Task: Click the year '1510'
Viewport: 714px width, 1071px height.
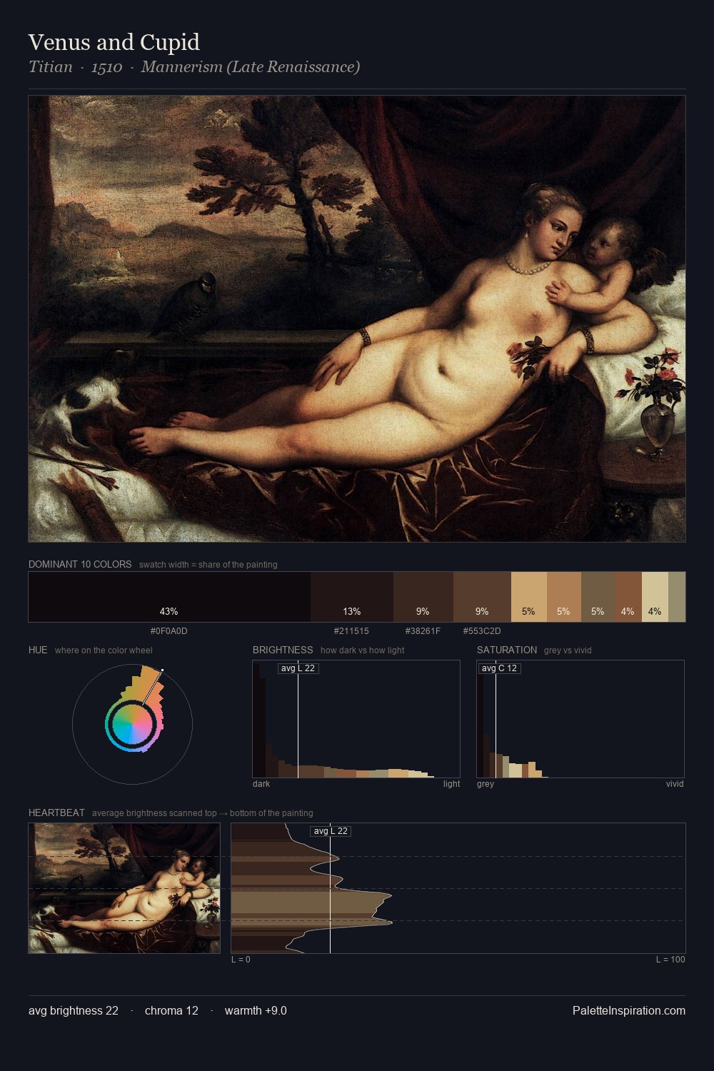Action: [106, 67]
